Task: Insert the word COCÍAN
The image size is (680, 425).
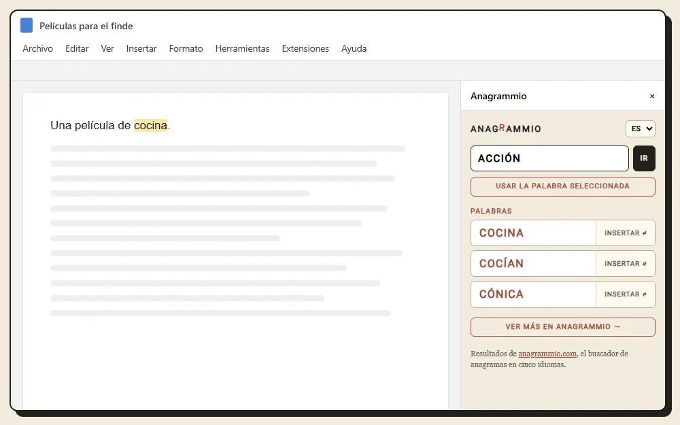Action: click(x=626, y=263)
